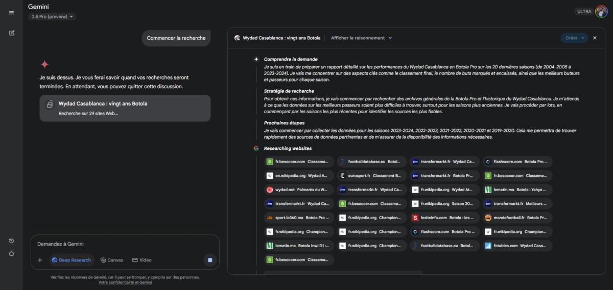This screenshot has height=290, width=613.
Task: Open the transfermarkt.fr Botola Pr chip
Action: 444,175
